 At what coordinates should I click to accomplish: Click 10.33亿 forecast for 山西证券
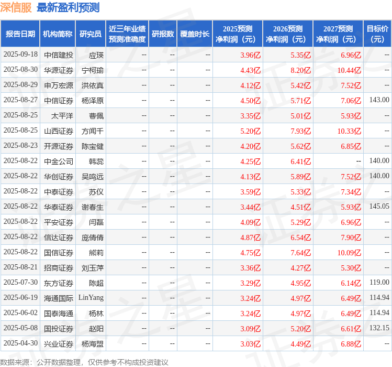[349, 131]
